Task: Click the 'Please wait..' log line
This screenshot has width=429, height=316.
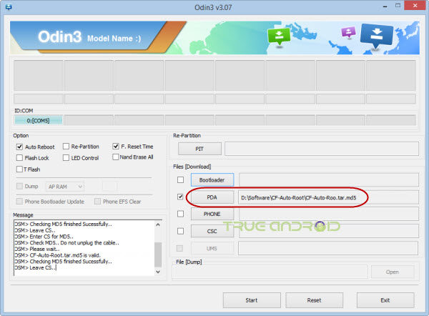Action: point(37,249)
